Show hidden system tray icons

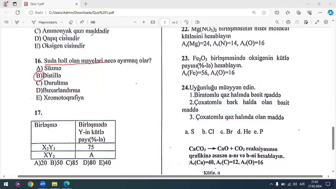tap(271, 184)
